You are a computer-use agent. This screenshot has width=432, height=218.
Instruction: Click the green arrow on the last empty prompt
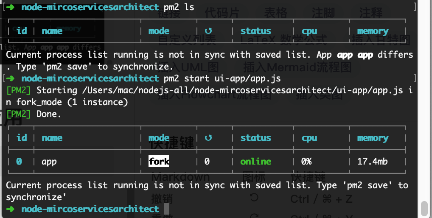pyautogui.click(x=10, y=209)
